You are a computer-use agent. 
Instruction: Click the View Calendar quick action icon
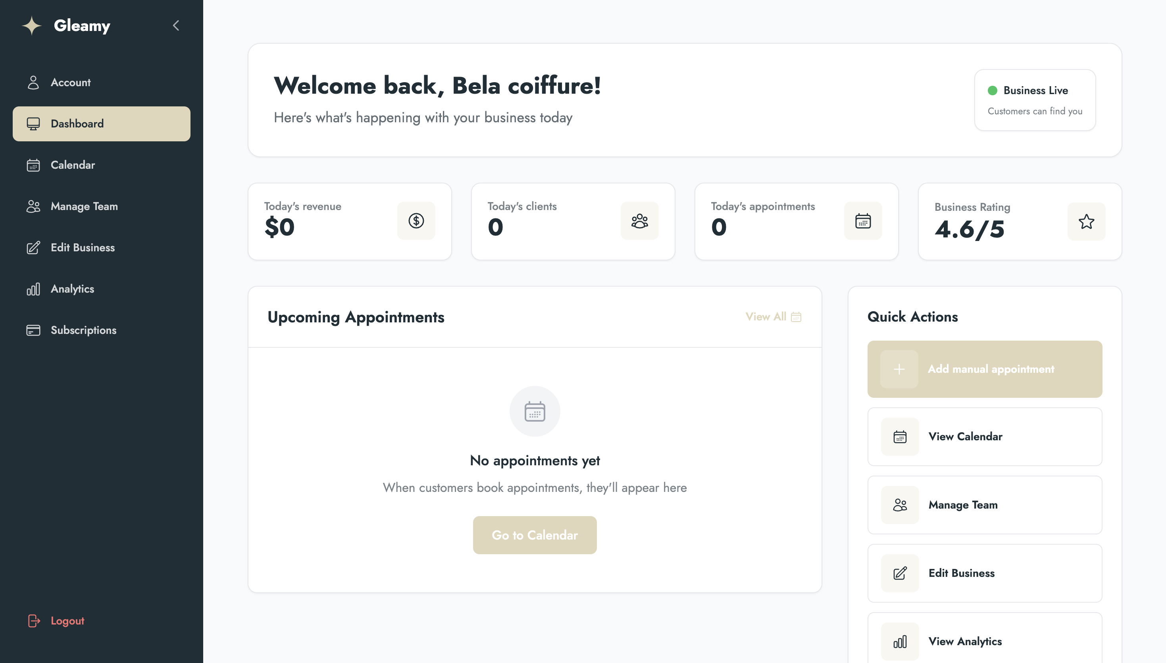pyautogui.click(x=900, y=437)
